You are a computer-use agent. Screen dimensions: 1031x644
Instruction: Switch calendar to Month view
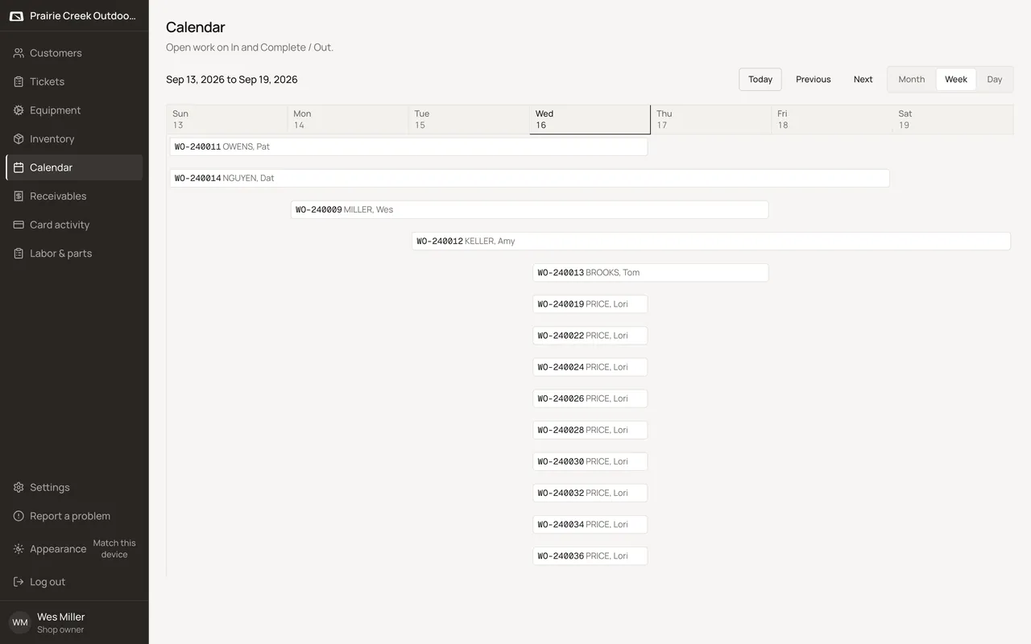tap(912, 79)
